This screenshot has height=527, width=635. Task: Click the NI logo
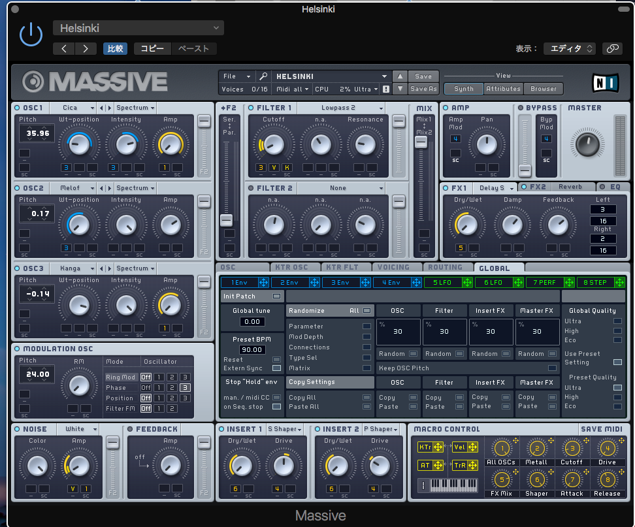pos(606,83)
